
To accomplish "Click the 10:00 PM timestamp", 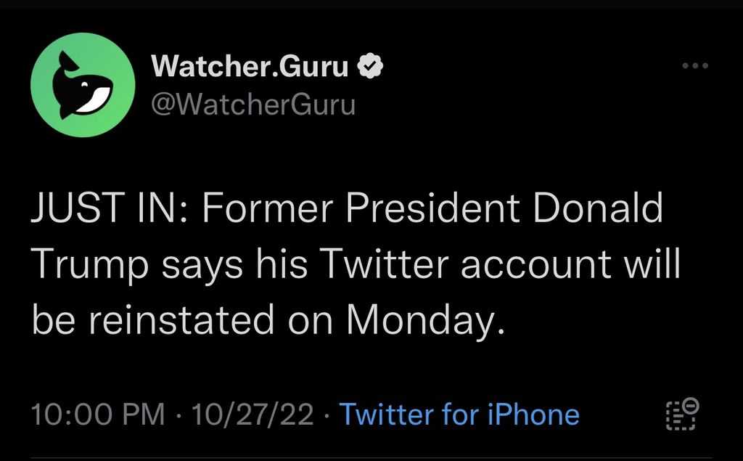I will click(x=98, y=414).
